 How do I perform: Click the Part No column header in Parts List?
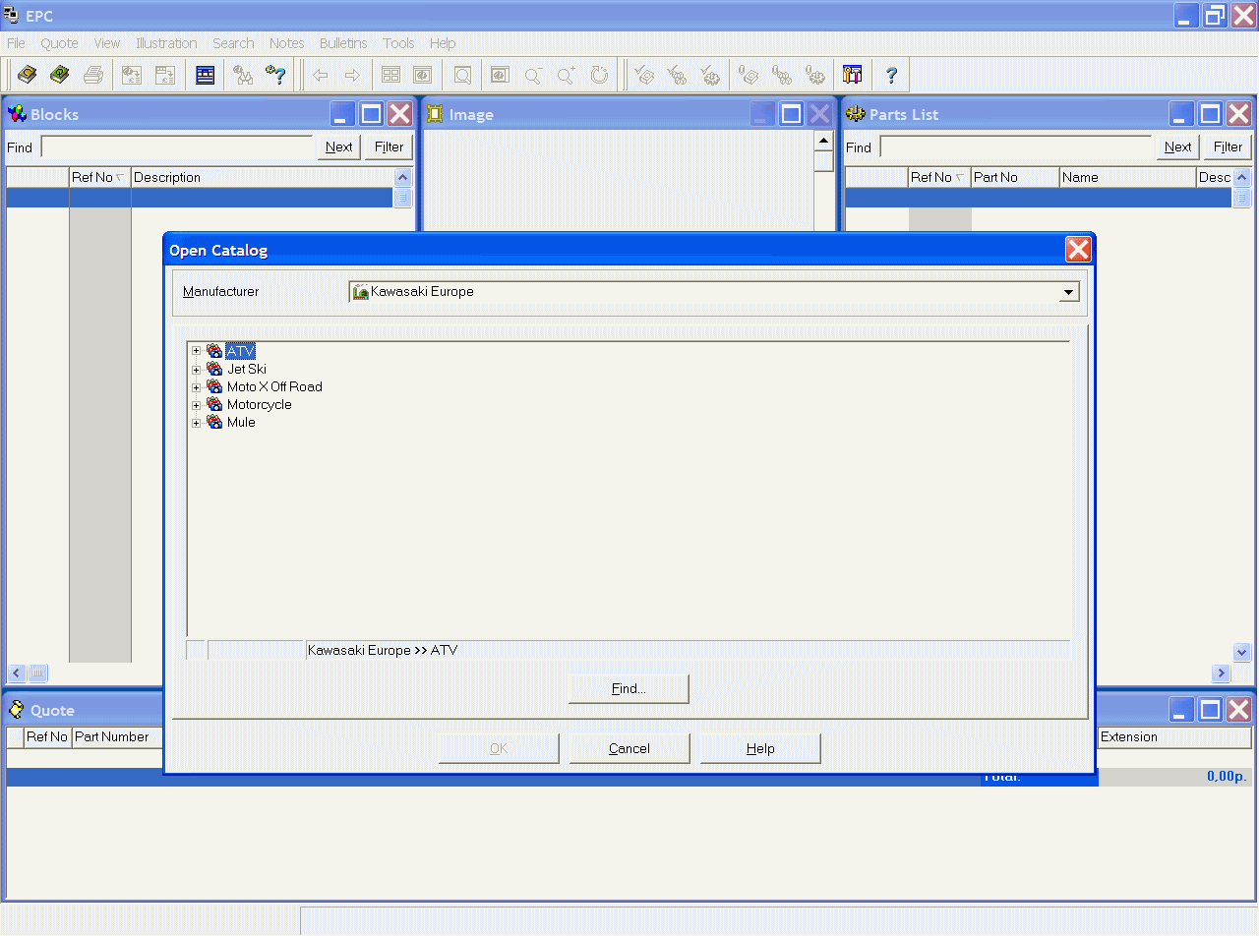click(x=1015, y=178)
